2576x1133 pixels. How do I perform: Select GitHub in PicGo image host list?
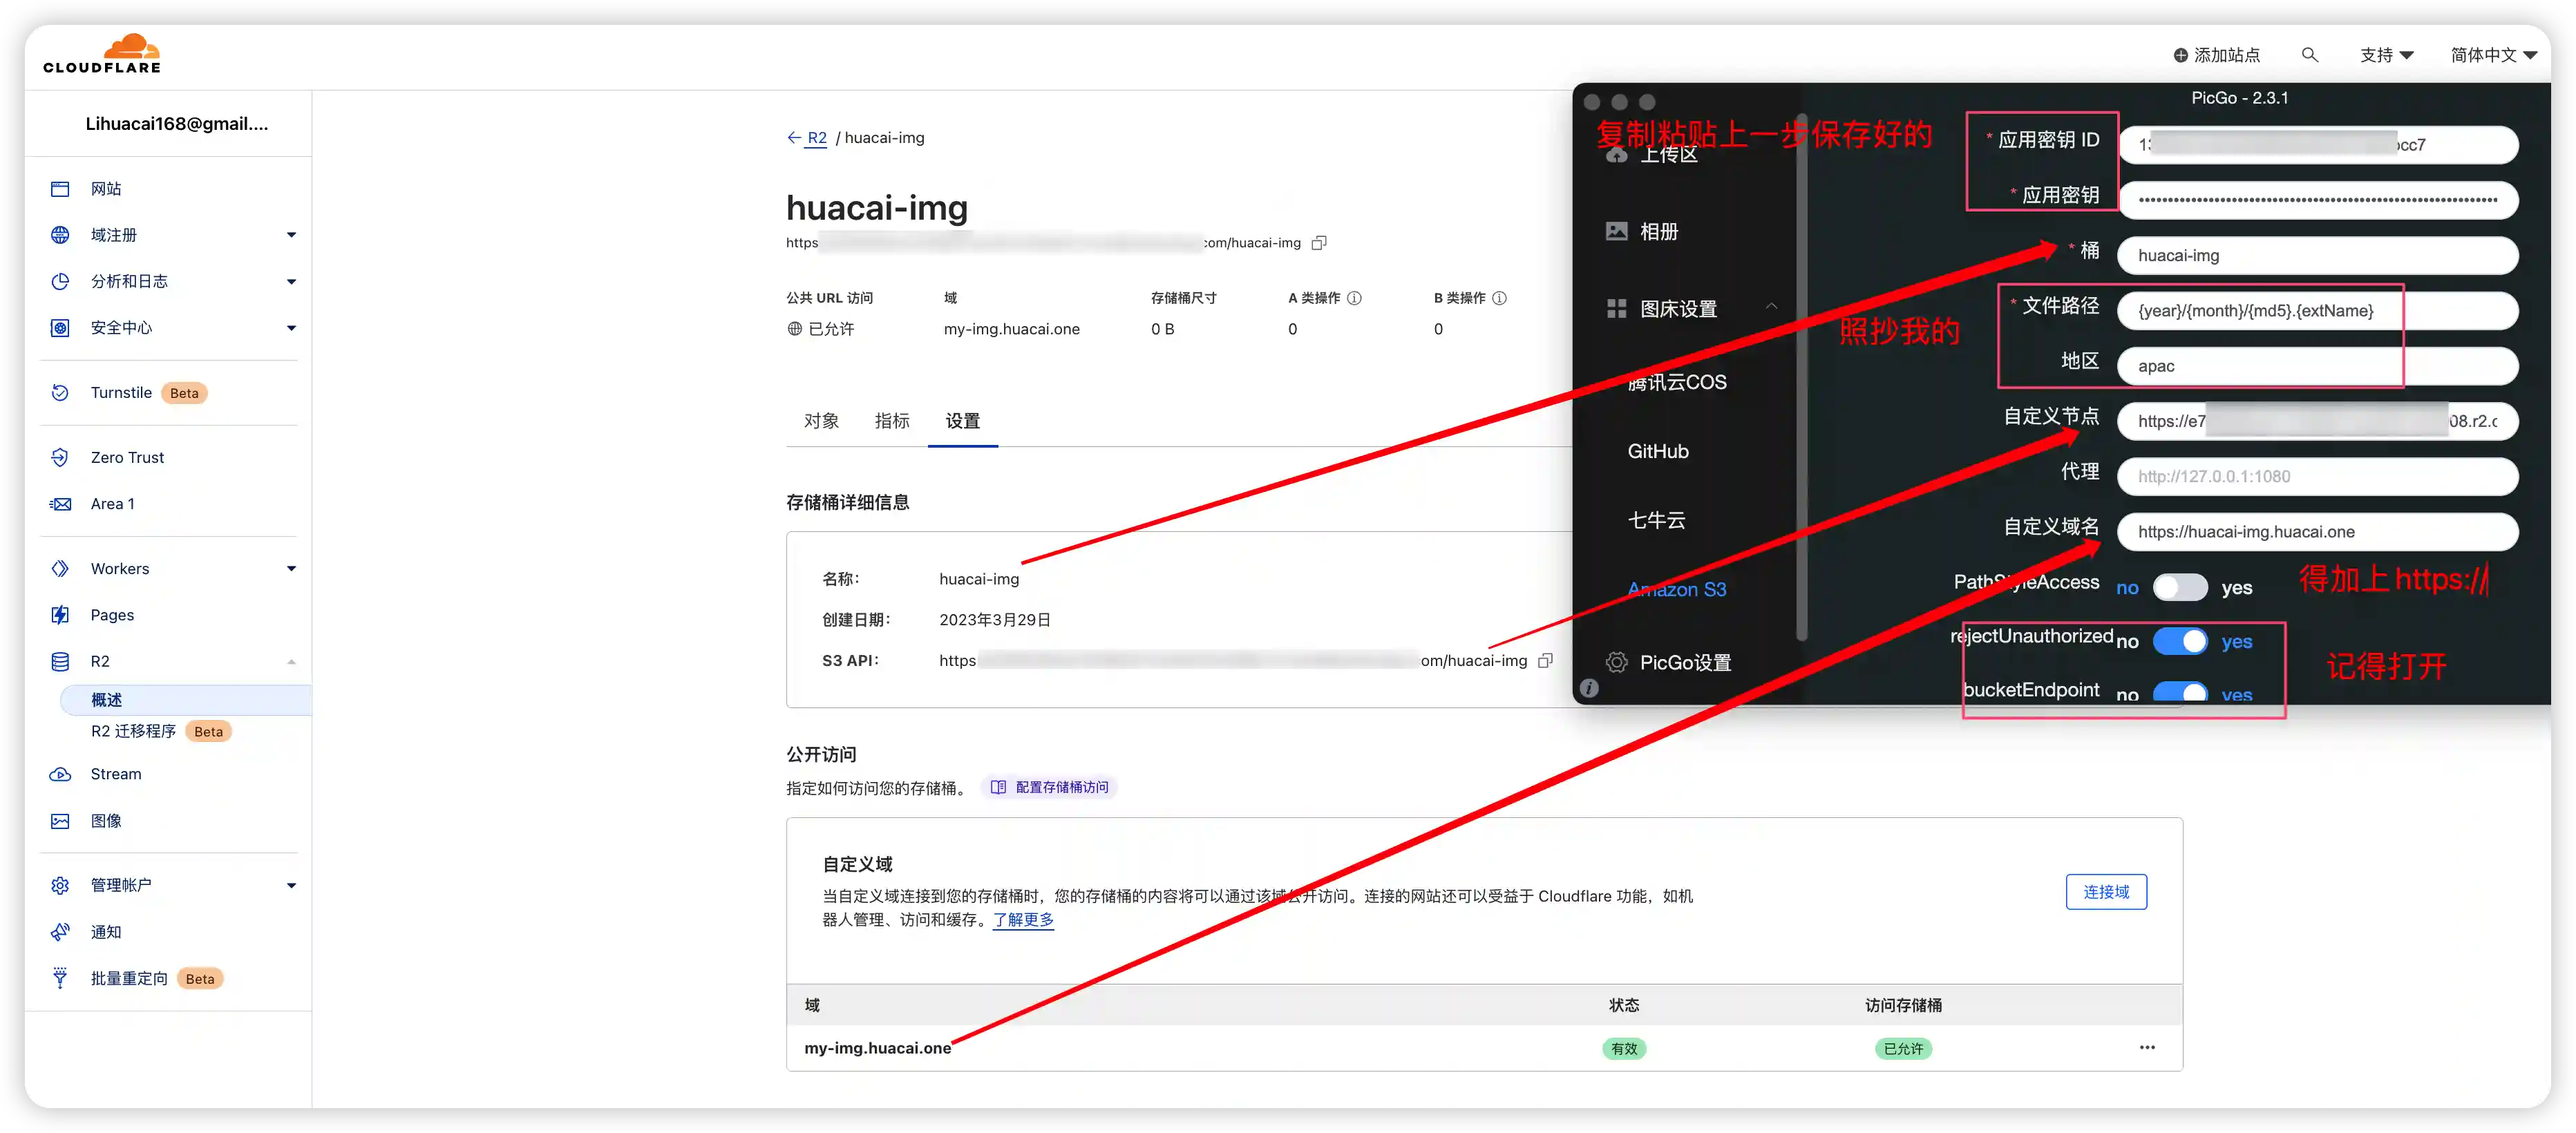point(1657,450)
